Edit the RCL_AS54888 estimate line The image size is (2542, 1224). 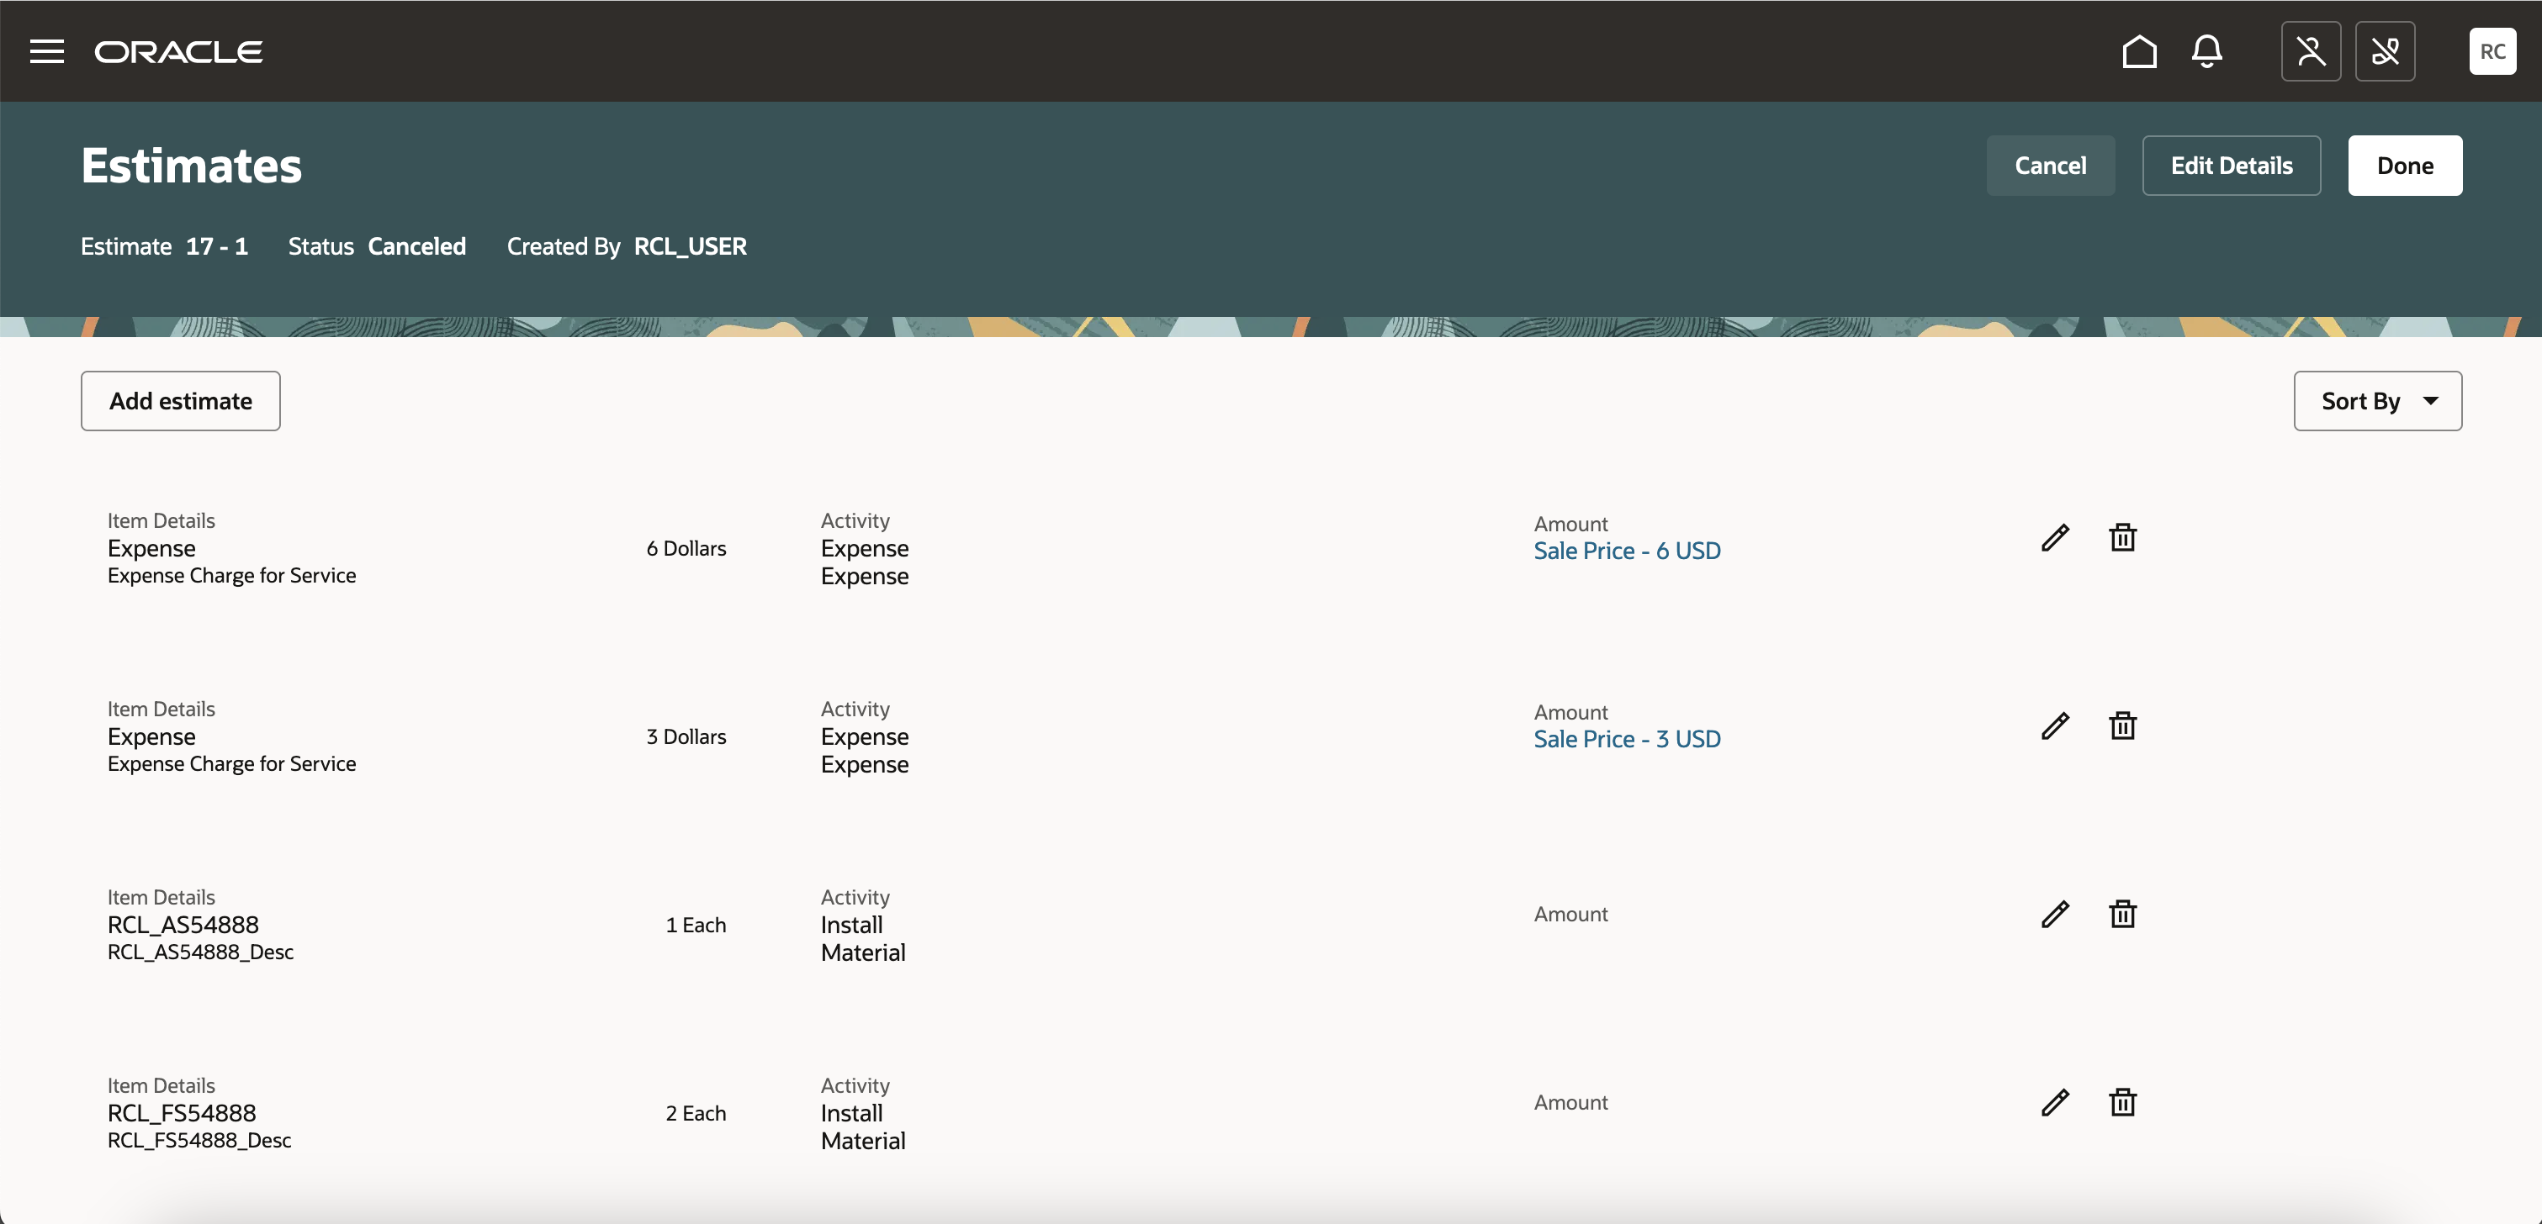[2054, 915]
